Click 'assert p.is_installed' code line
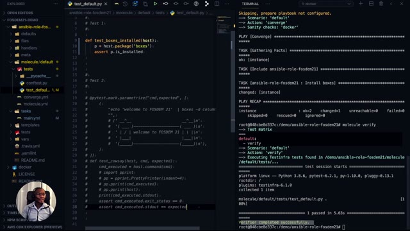410x231 pixels. click(119, 52)
